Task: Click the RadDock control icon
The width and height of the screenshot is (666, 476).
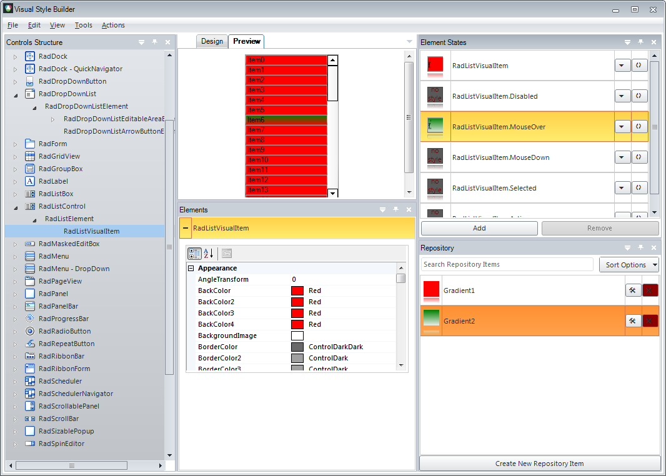Action: click(30, 56)
